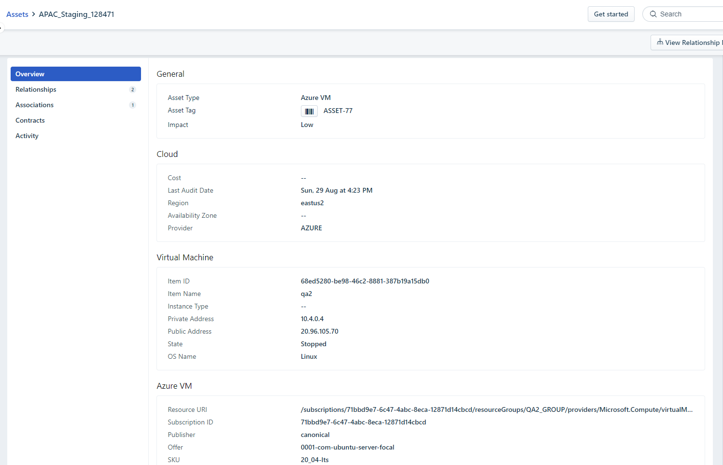Click the State value Stopped
The height and width of the screenshot is (465, 723).
314,344
